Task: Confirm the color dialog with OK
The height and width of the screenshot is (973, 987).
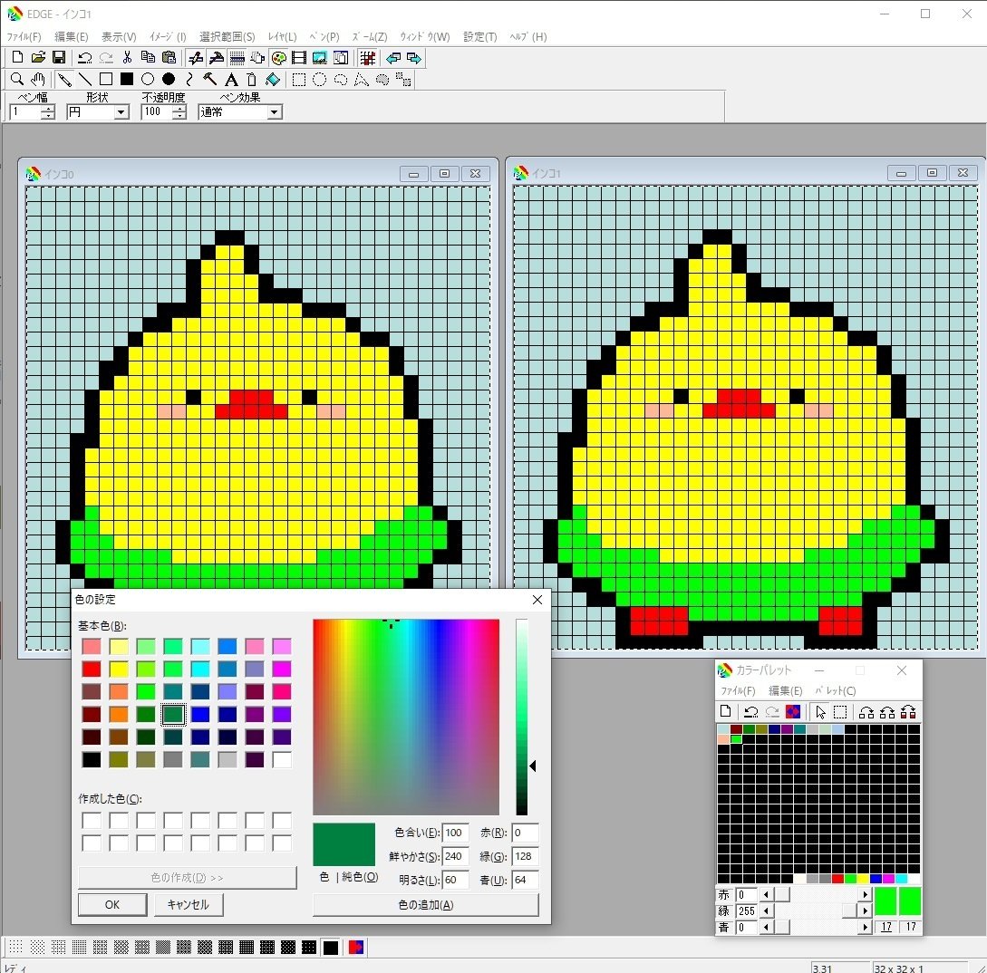Action: click(112, 904)
